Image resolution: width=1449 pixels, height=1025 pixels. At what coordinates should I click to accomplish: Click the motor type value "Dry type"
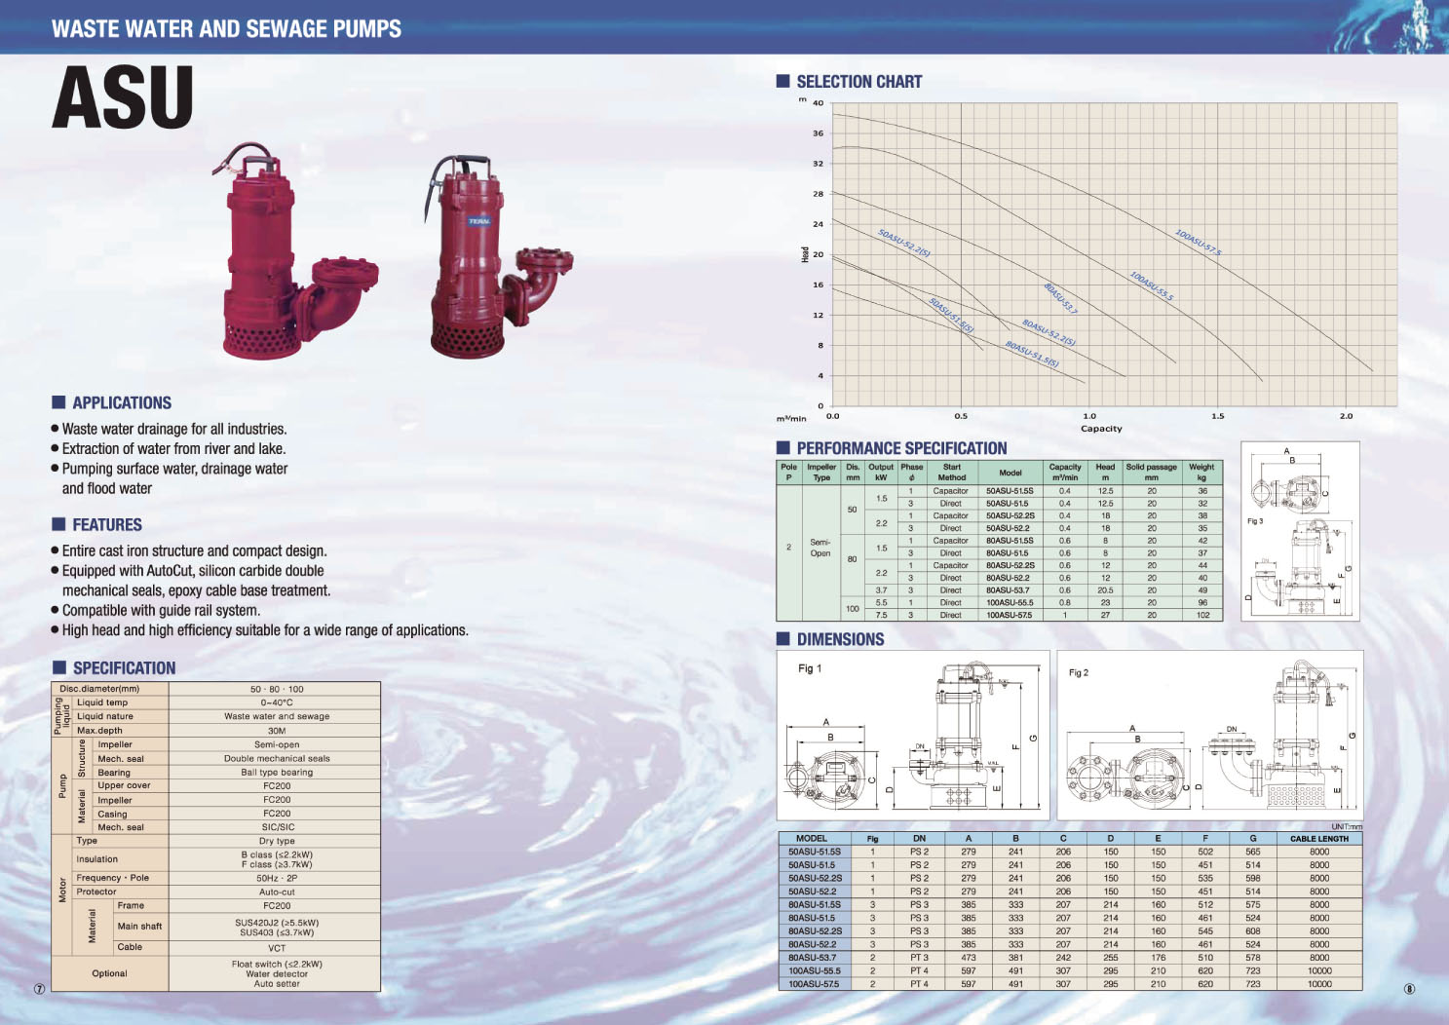(x=277, y=841)
